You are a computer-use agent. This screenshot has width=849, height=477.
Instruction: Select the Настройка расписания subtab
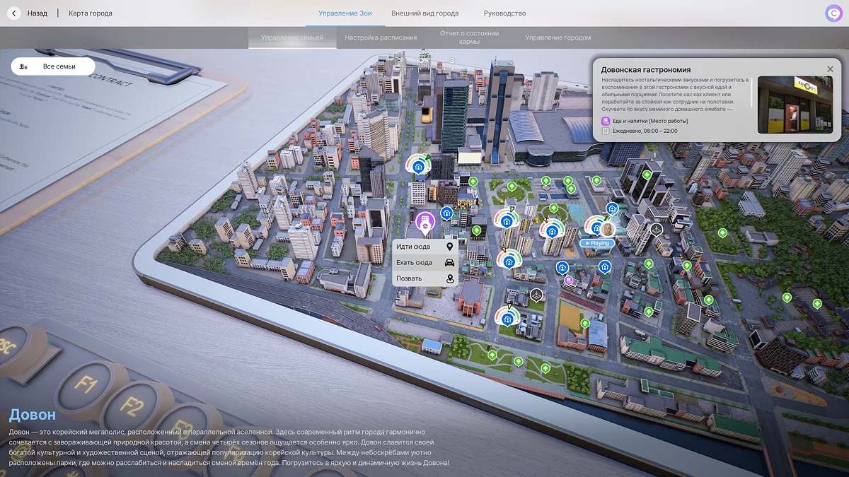click(381, 37)
